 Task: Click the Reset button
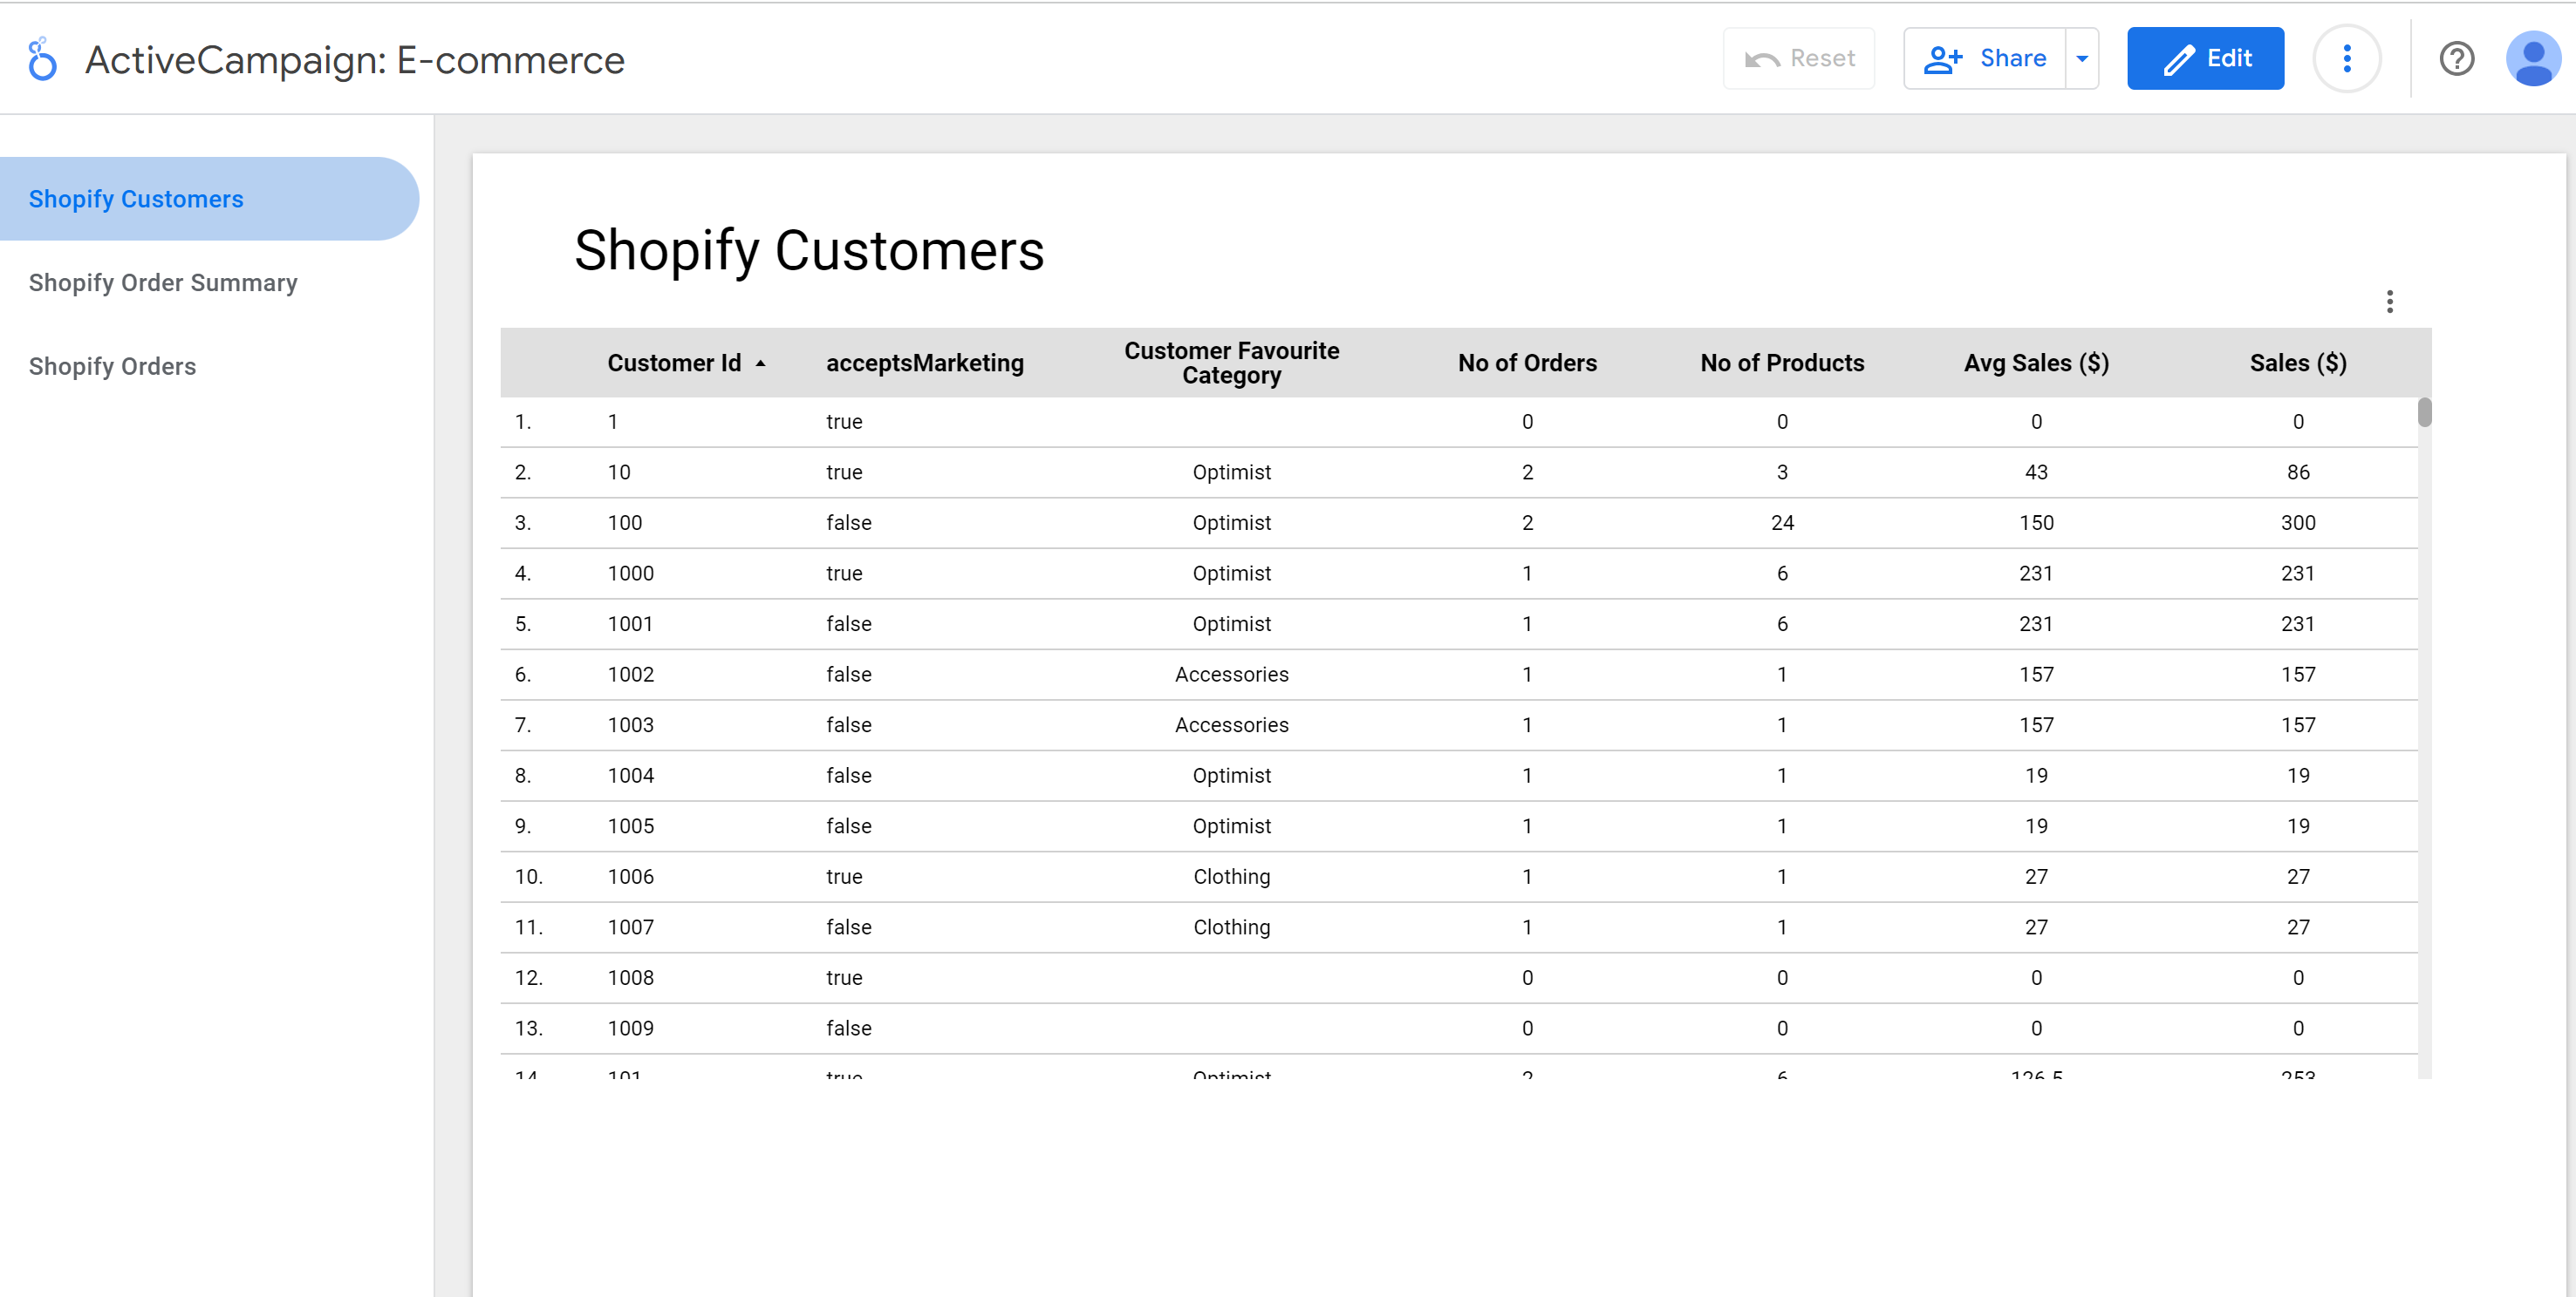point(1798,59)
